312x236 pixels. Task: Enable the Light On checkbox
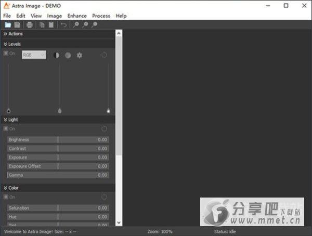pyautogui.click(x=6, y=128)
